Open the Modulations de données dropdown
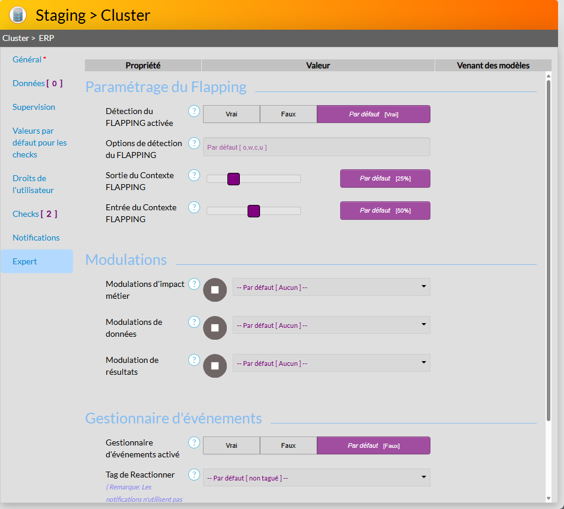Viewport: 564px width, 509px height. click(331, 325)
